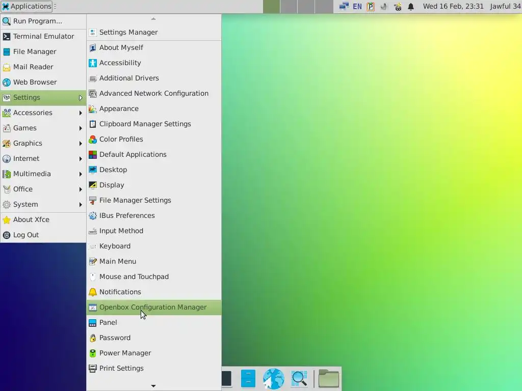Open Settings Manager from the submenu
This screenshot has width=522, height=391.
pyautogui.click(x=154, y=32)
